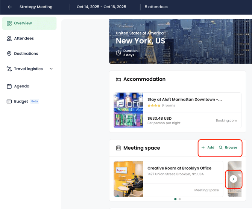Click the Travel logistics route icon
Viewport: 252px width, 209px height.
pos(9,69)
